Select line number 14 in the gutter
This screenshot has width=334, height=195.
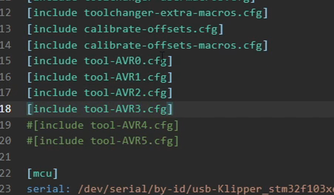pos(6,45)
